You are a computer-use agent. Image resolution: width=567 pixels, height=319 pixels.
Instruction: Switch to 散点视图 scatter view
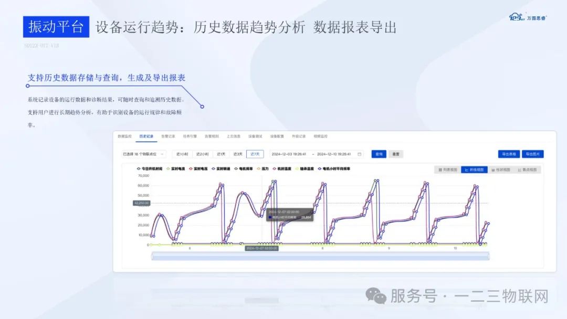pyautogui.click(x=527, y=169)
